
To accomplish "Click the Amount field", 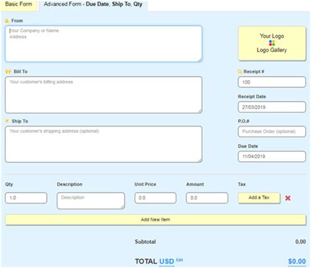I will click(x=207, y=198).
